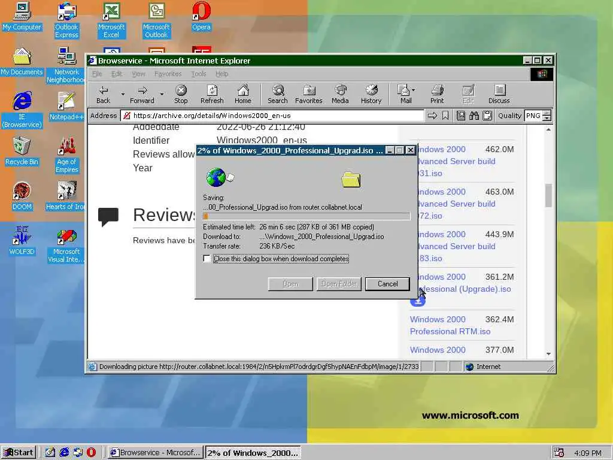Switch to Browservice taskbar button
613x460 pixels.
[x=156, y=453]
